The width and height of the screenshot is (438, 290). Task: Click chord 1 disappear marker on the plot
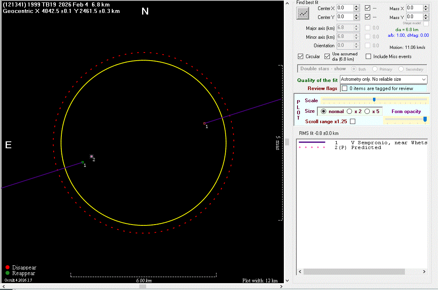pyautogui.click(x=204, y=123)
